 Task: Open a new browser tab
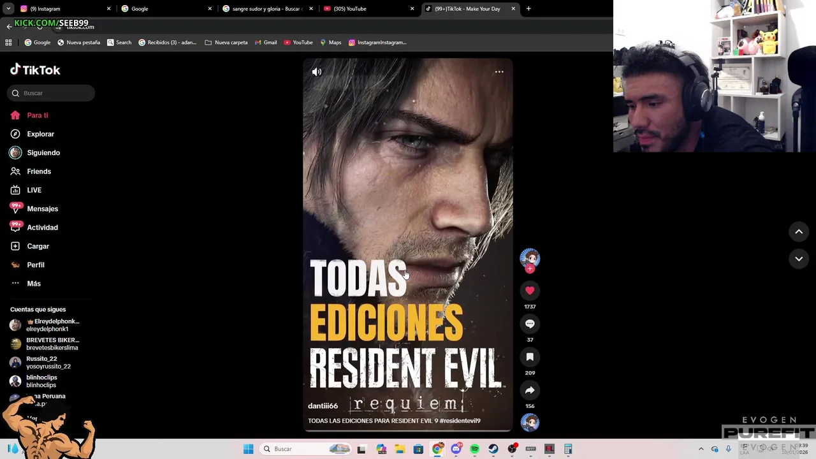tap(528, 9)
